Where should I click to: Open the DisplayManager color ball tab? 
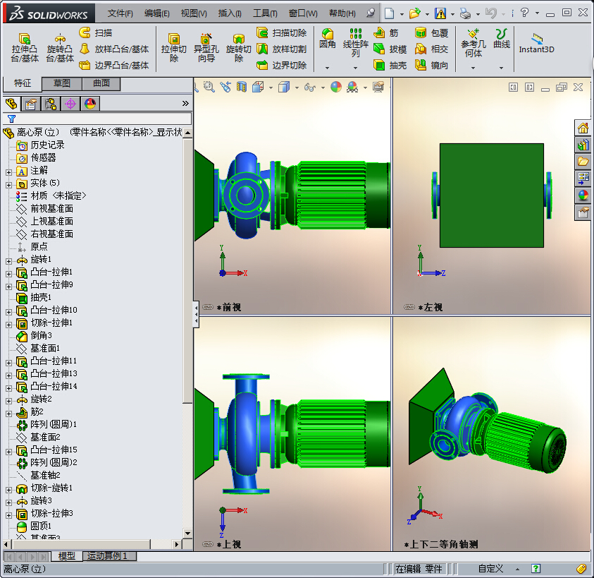pos(90,104)
